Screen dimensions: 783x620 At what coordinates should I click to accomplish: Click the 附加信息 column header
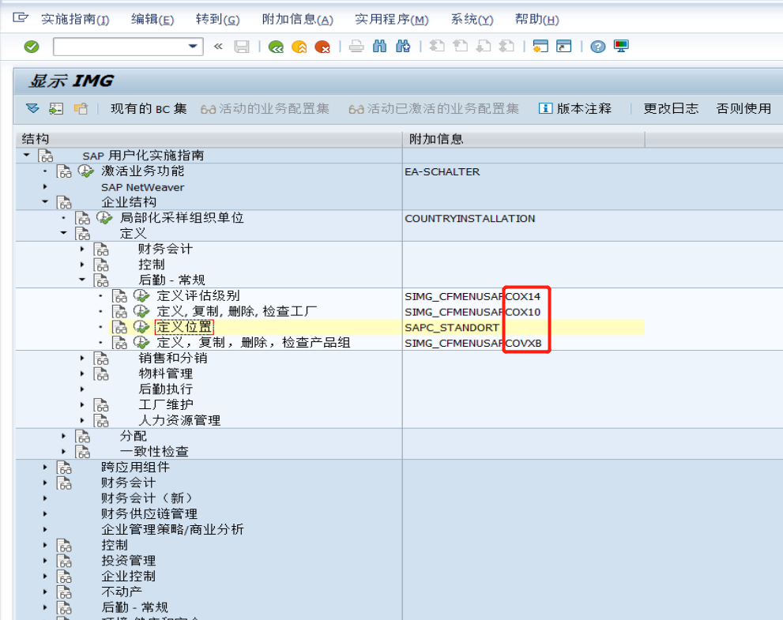coord(523,139)
